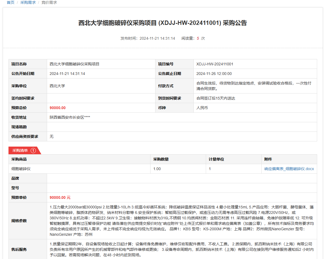Download 响应偏离表_细胞破碎仪.docx attachment
Screen dimensions: 327x259
pyautogui.click(x=289, y=169)
